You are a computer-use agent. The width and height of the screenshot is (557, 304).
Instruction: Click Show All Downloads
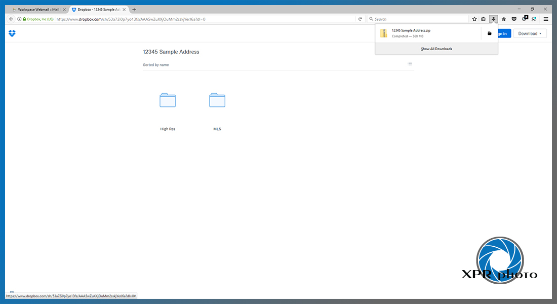click(x=436, y=49)
